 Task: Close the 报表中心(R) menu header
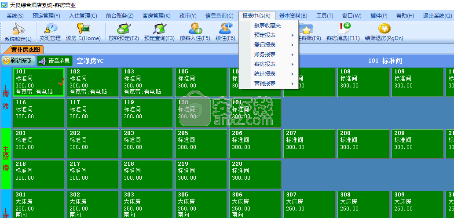256,16
